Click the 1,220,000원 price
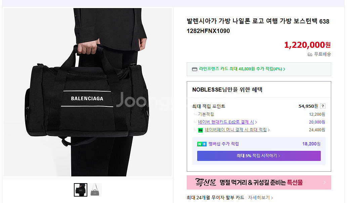The image size is (349, 203). pyautogui.click(x=307, y=45)
